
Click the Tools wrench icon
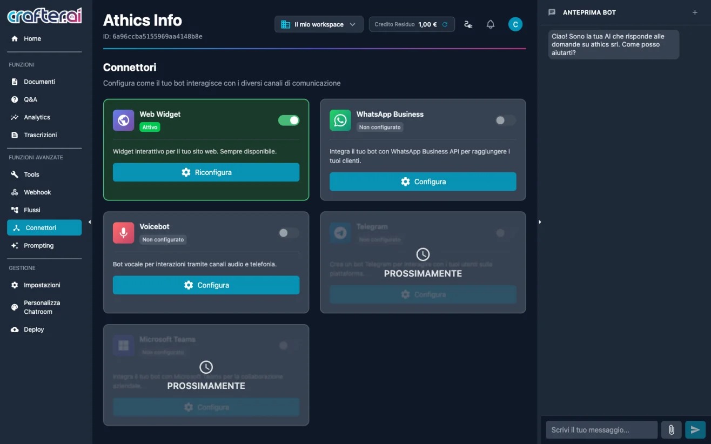tap(15, 174)
